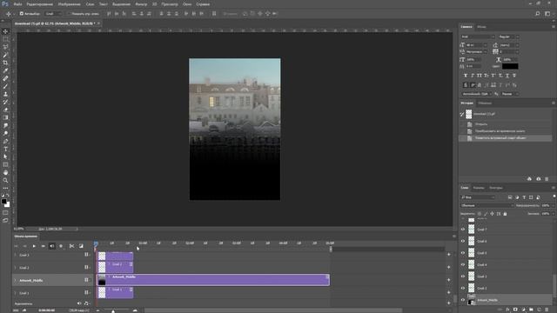Viewport: 557px width, 313px height.
Task: Select the Artwork_Middle clip in the timeline
Action: click(x=213, y=280)
